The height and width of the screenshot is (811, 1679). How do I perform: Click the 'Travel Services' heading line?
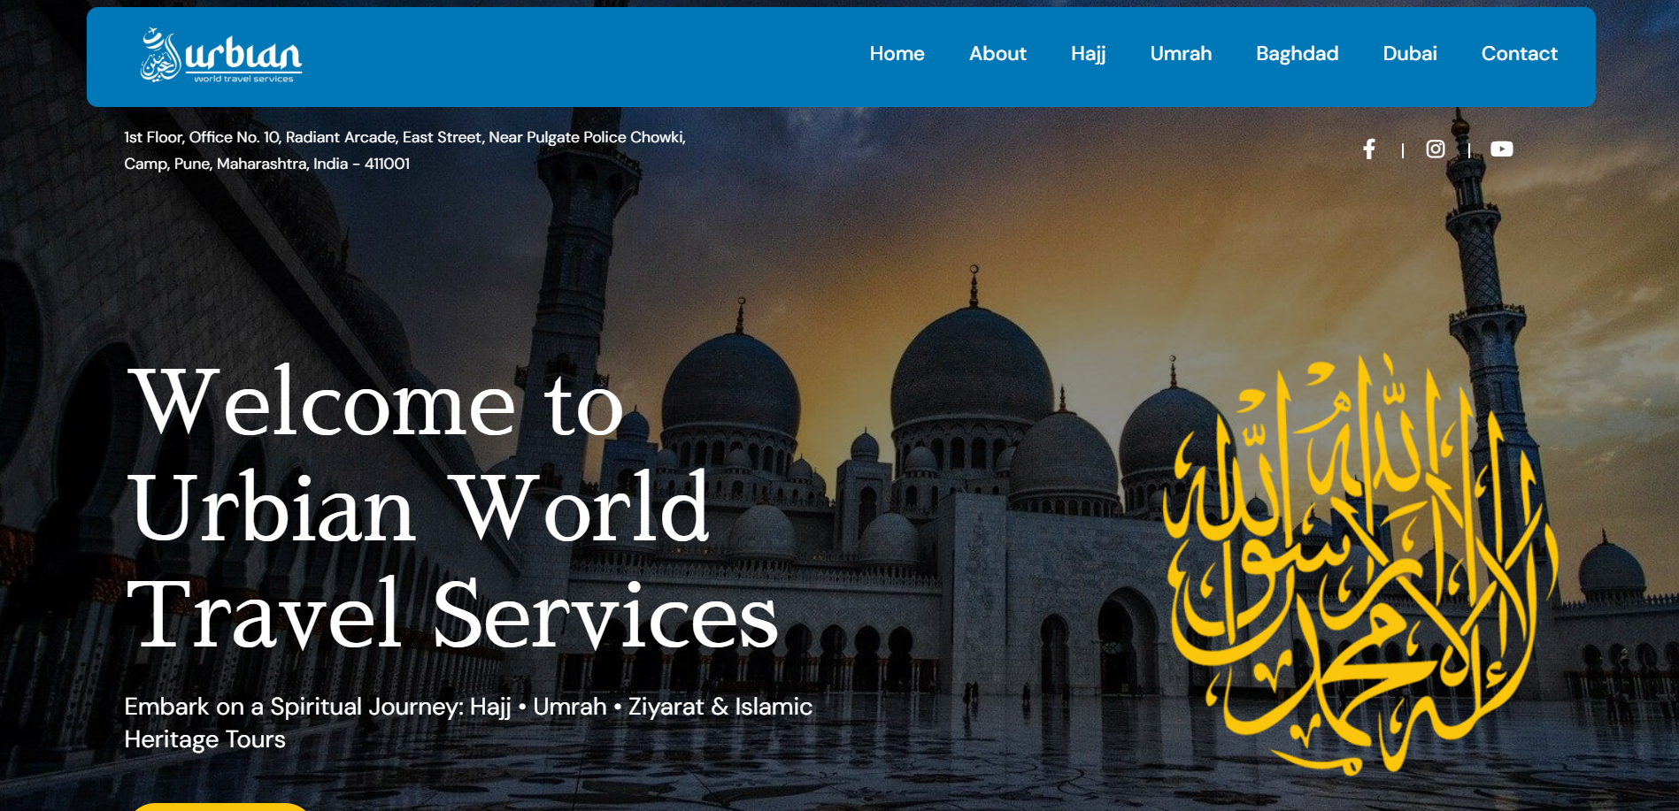pyautogui.click(x=451, y=616)
